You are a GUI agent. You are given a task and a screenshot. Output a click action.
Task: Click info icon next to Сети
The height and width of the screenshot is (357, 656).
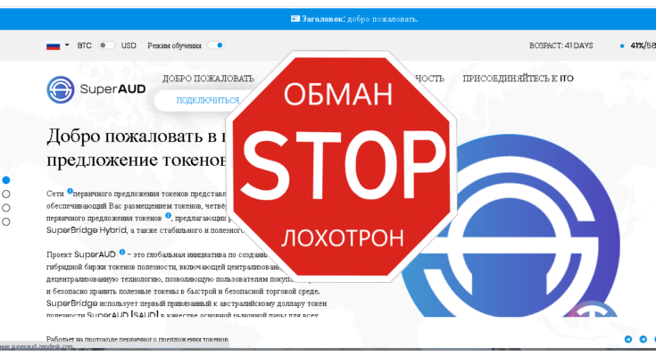[70, 191]
